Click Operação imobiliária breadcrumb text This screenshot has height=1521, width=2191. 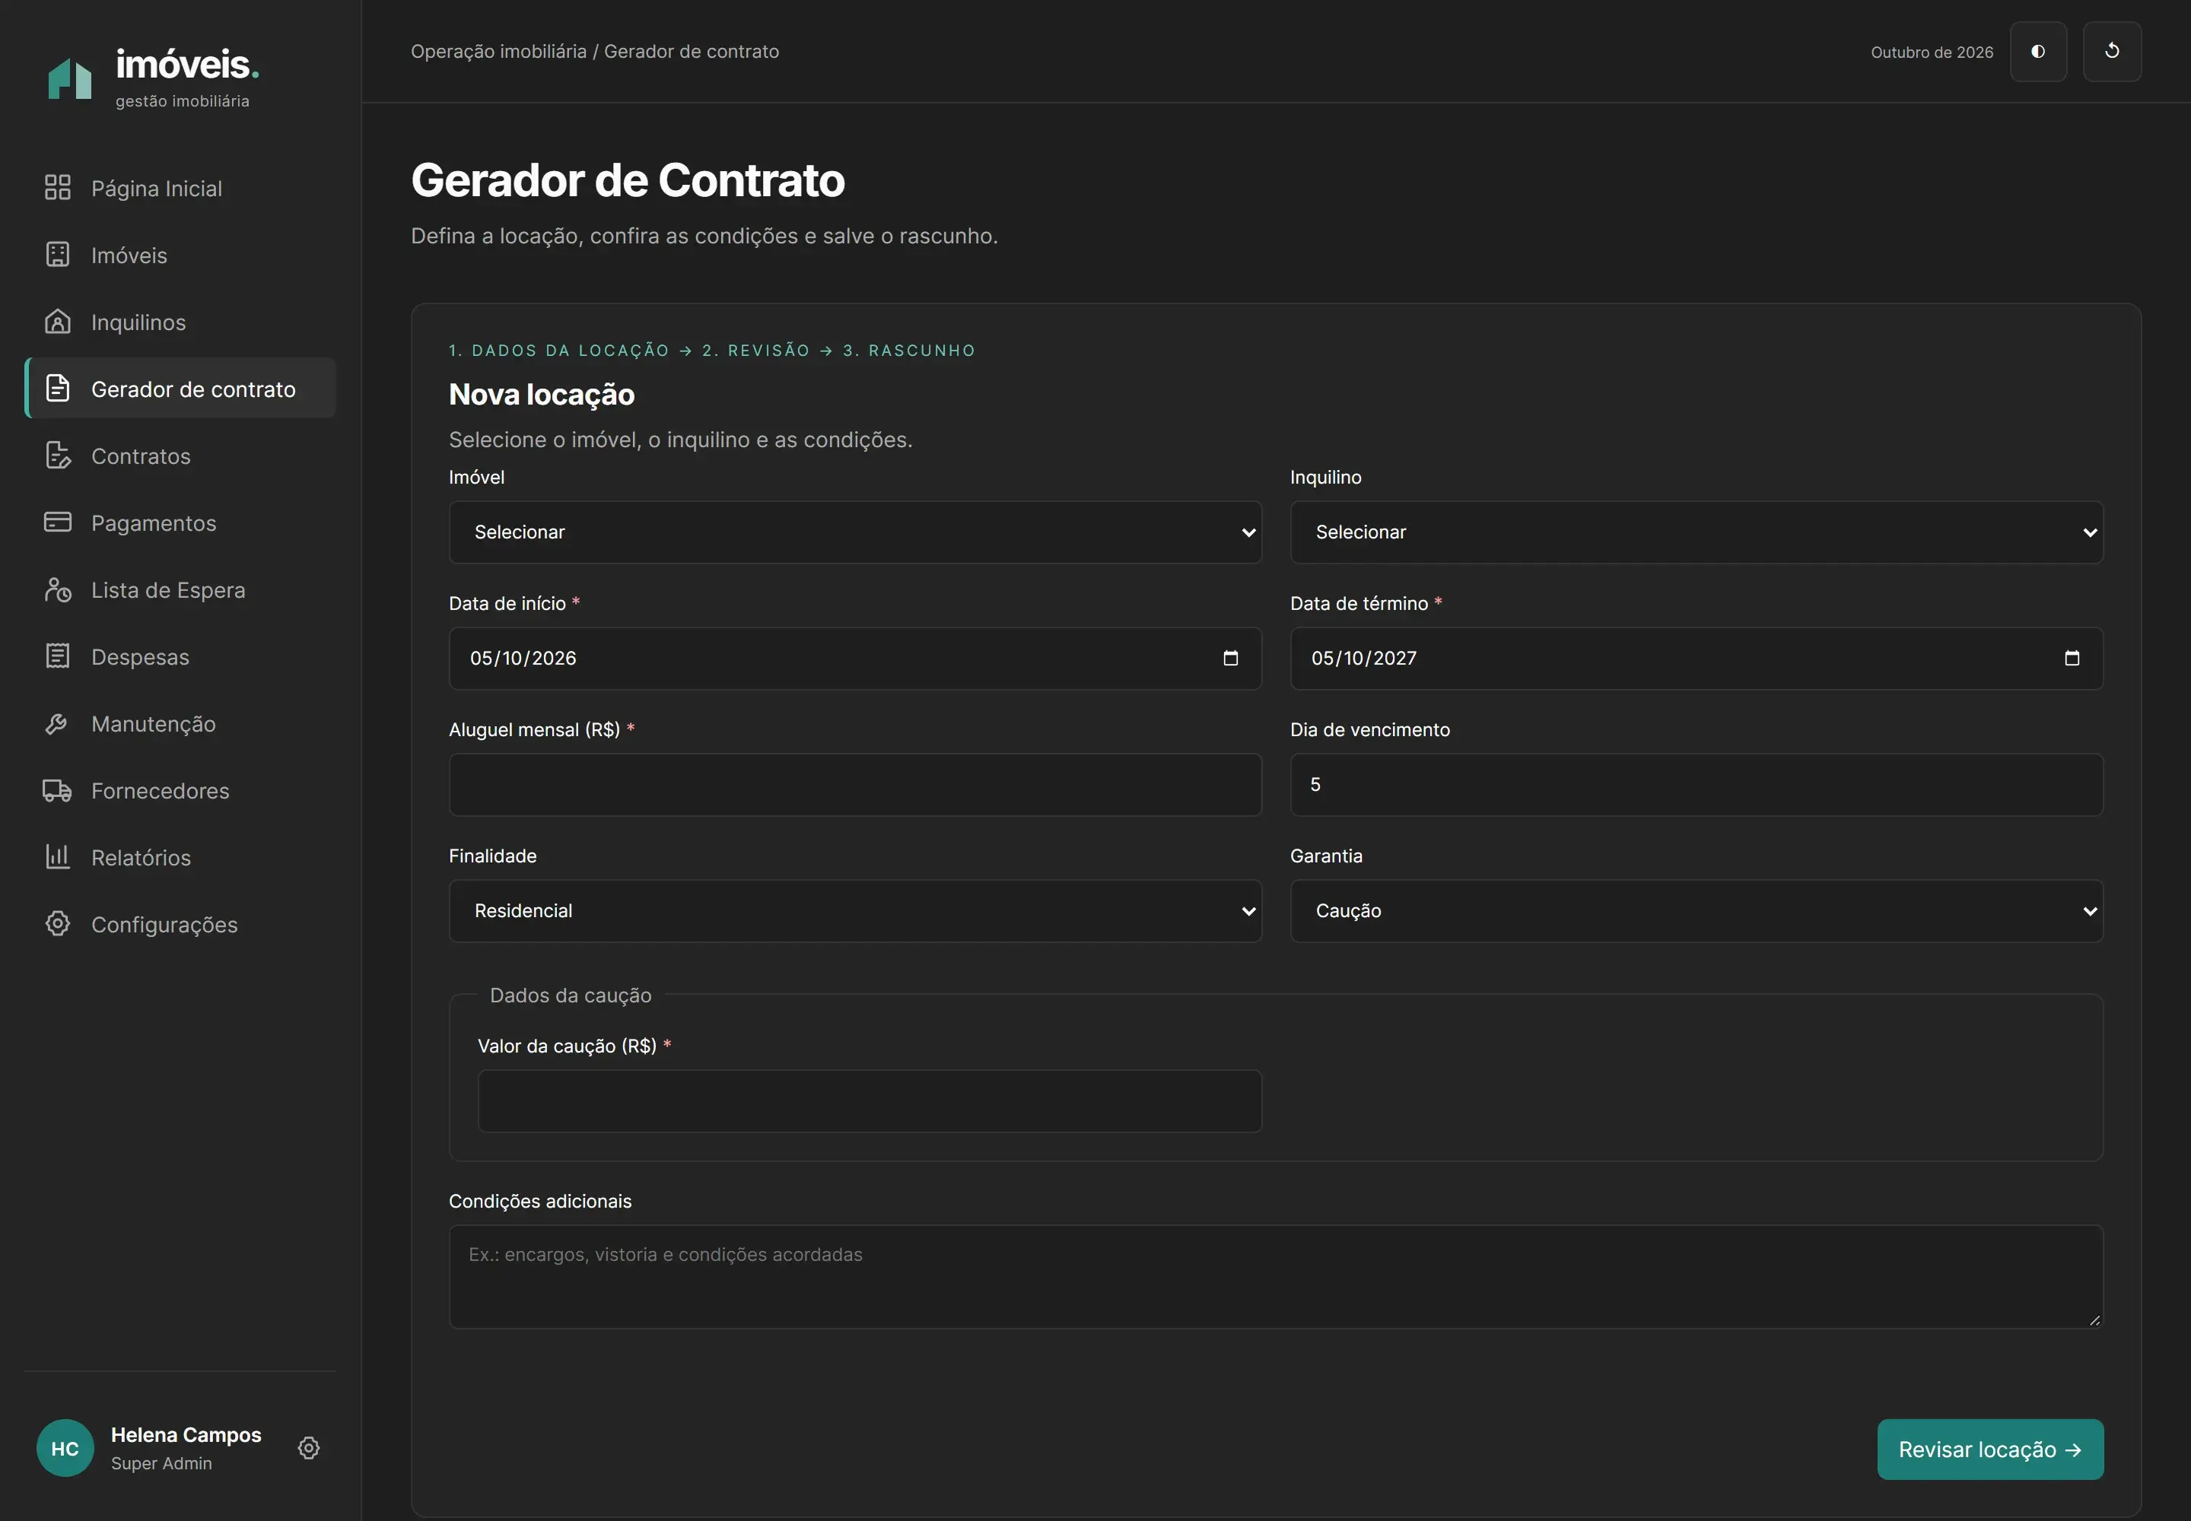(498, 52)
